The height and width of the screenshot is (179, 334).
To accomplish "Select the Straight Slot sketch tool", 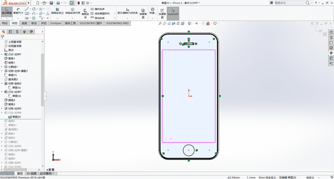I will coord(26,18).
